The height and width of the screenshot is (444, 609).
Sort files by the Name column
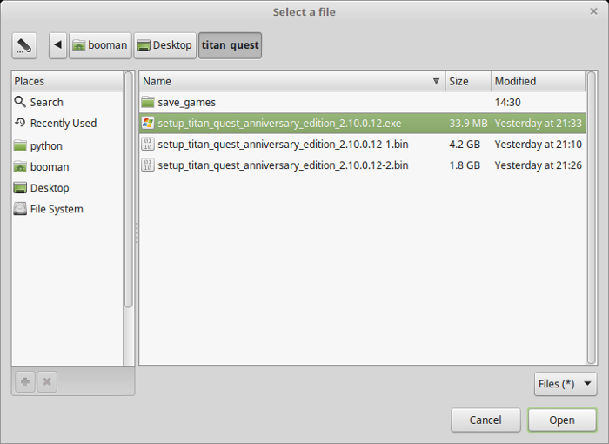click(x=292, y=81)
